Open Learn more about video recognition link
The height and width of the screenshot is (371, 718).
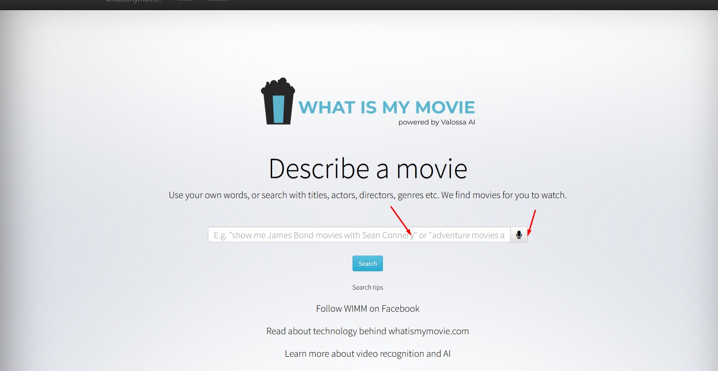(367, 354)
